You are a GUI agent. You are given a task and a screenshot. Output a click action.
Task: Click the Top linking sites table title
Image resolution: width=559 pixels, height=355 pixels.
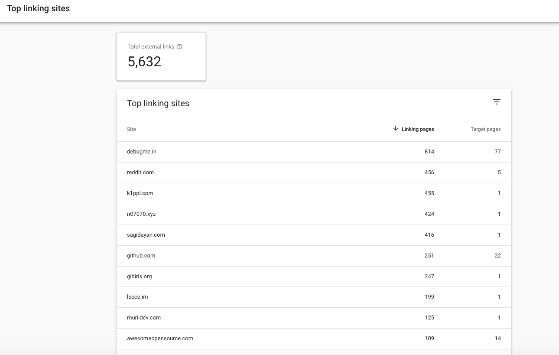click(158, 104)
